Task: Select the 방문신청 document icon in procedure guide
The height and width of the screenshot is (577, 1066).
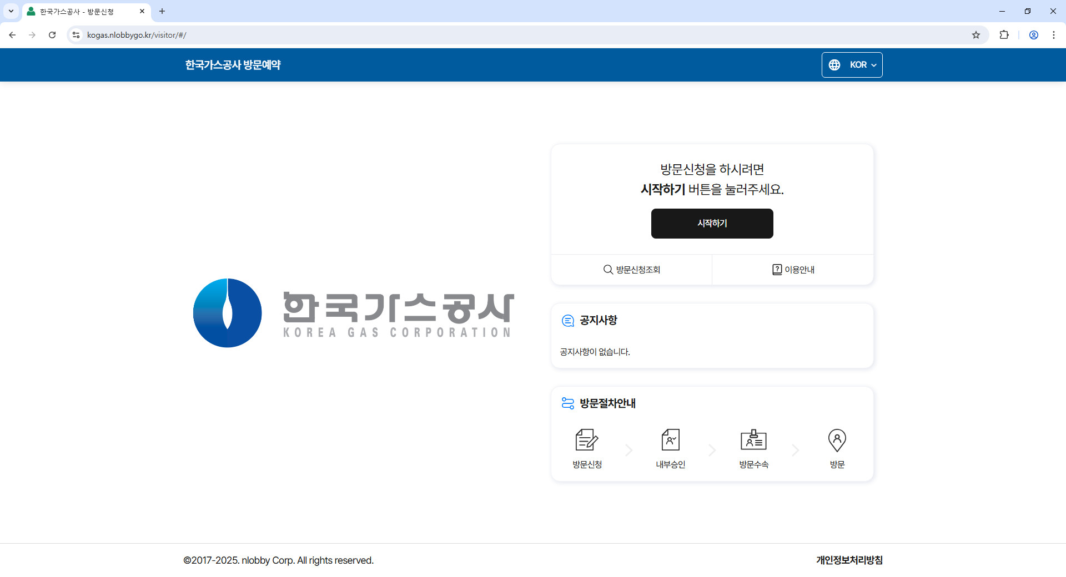Action: (587, 439)
